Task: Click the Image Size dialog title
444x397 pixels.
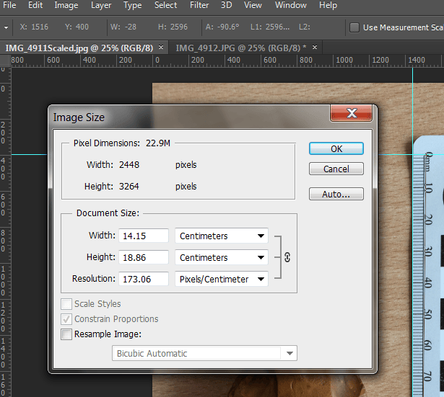Action: (x=79, y=117)
